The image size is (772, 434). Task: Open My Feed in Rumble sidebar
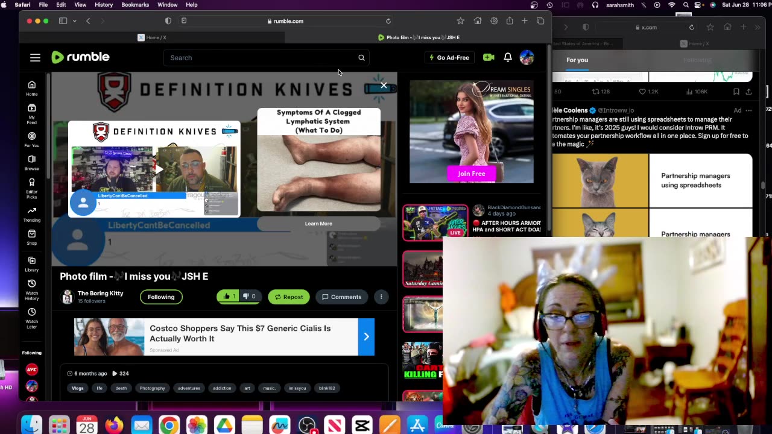(x=32, y=113)
